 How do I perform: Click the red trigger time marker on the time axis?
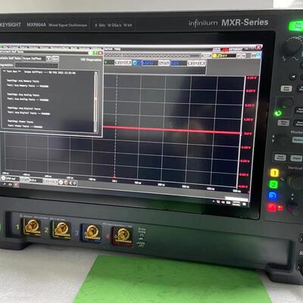pyautogui.click(x=114, y=176)
